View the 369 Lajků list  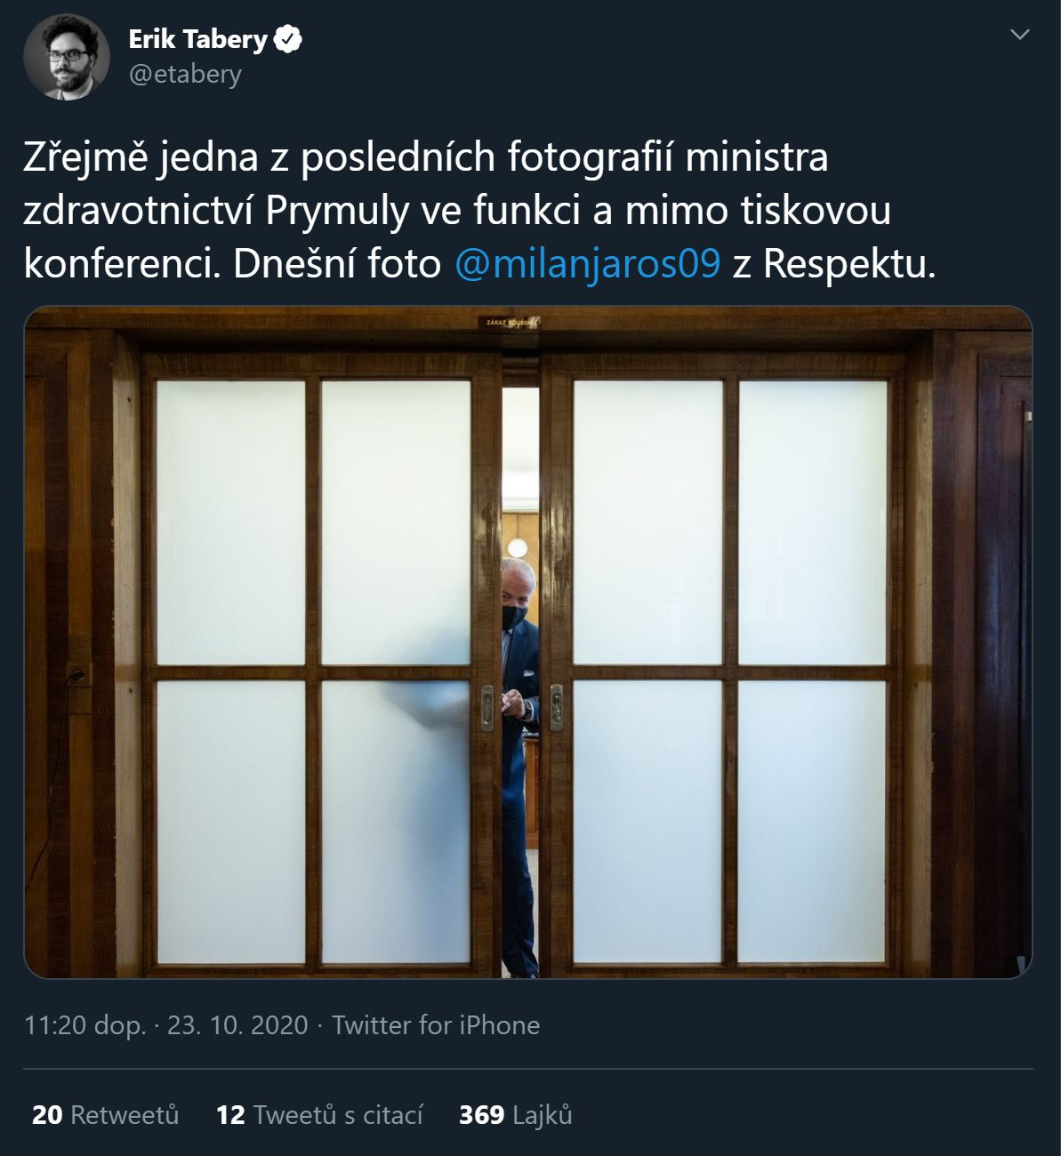point(515,1114)
